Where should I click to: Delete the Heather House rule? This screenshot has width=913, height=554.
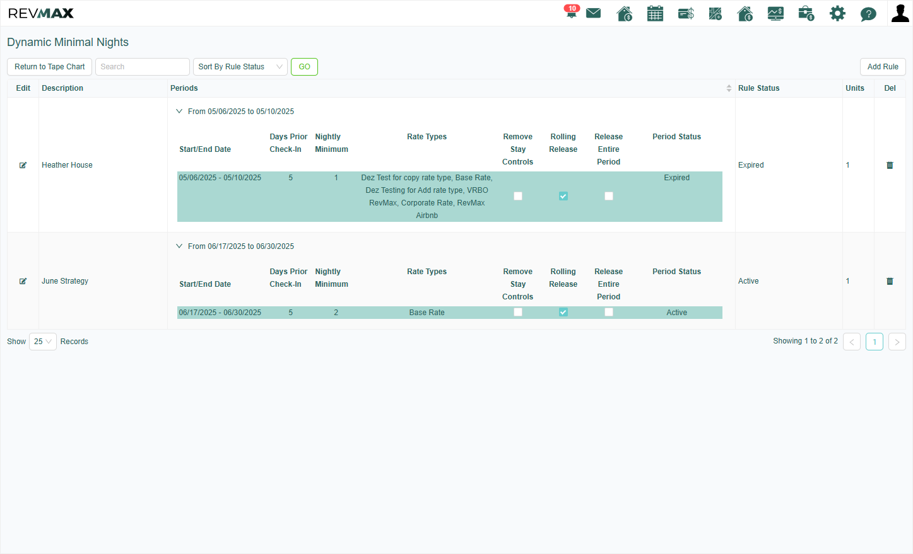point(890,165)
